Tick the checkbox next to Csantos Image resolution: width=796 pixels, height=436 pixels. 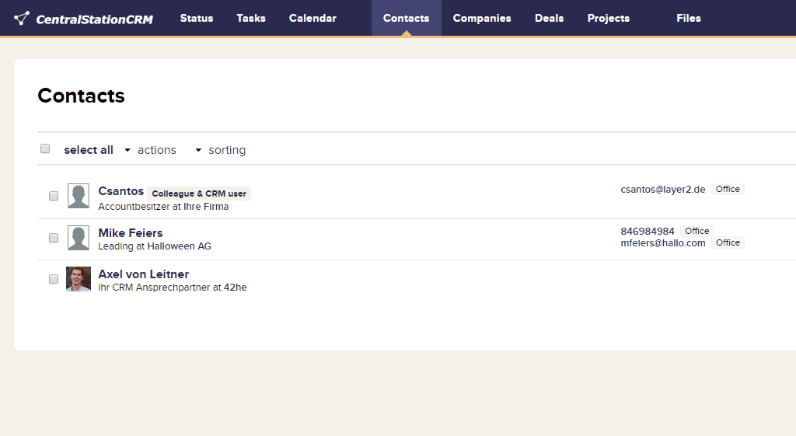[x=54, y=196]
